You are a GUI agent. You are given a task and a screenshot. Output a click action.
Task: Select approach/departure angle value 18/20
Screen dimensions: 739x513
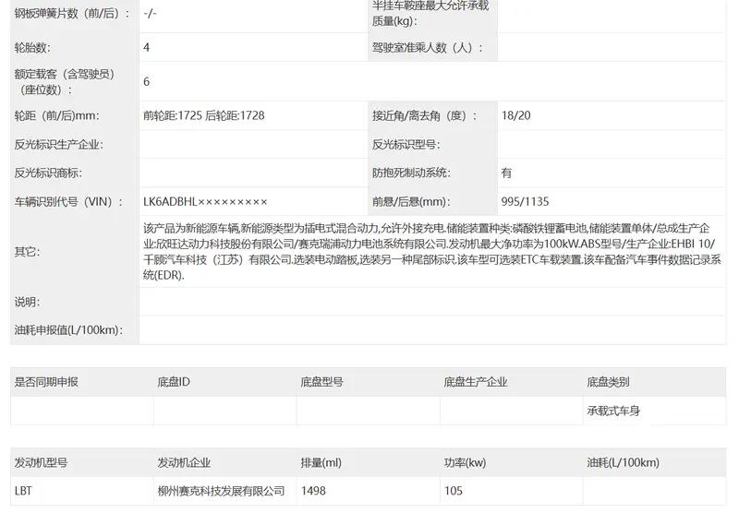pyautogui.click(x=515, y=115)
